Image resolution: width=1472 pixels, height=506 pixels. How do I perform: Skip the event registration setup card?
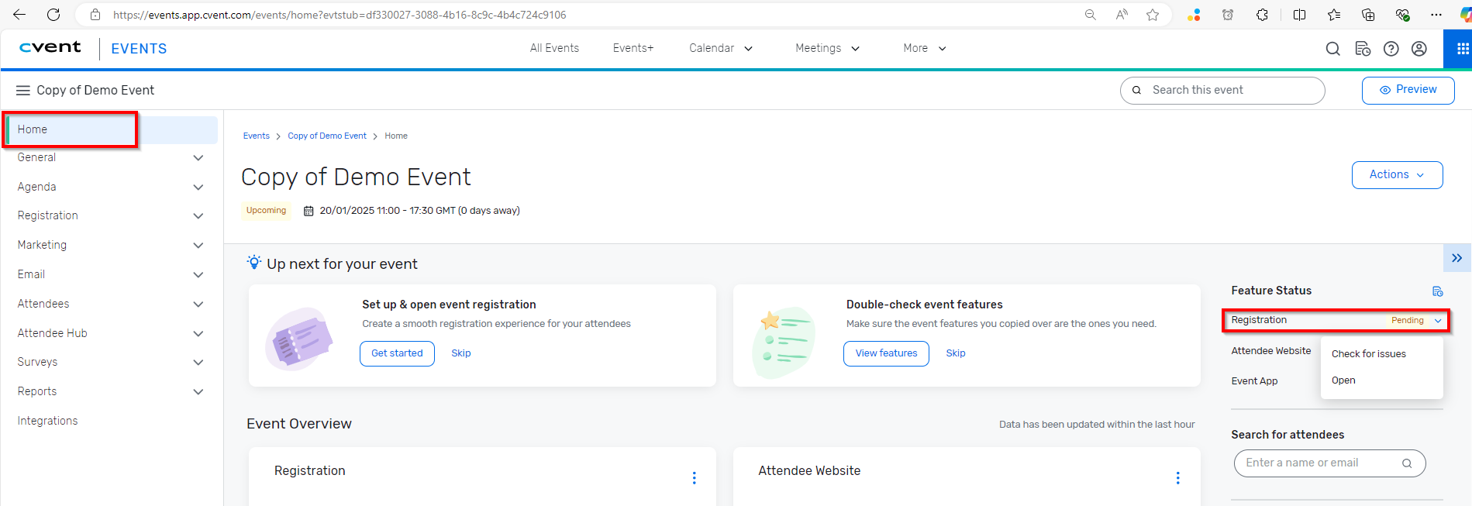(x=461, y=353)
